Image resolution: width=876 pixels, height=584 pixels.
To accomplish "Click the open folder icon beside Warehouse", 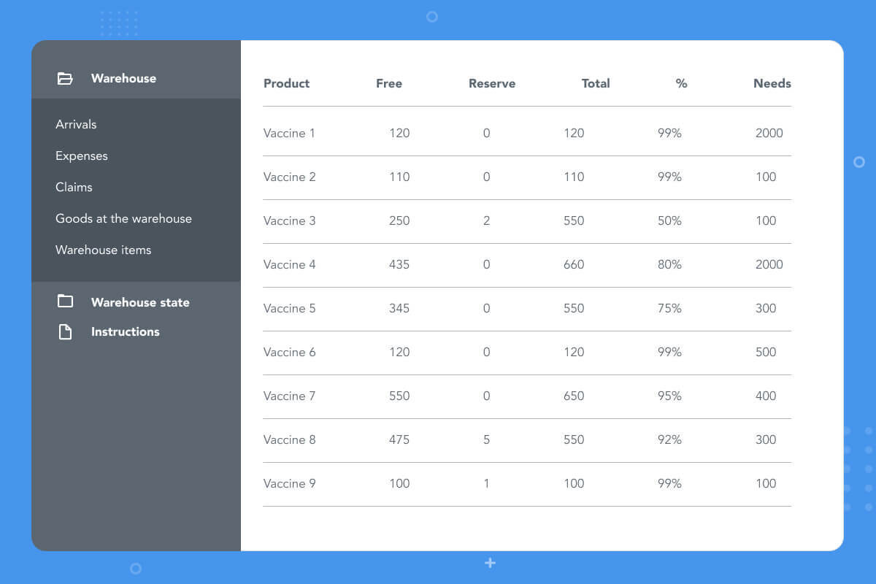I will click(x=65, y=78).
